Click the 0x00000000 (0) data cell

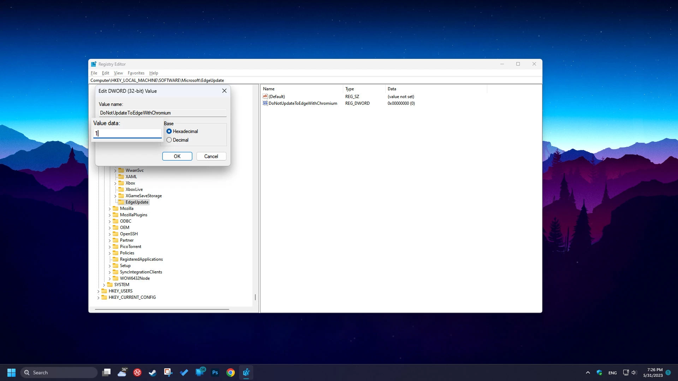[401, 103]
